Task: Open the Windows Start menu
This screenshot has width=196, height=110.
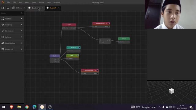Action: [4, 107]
